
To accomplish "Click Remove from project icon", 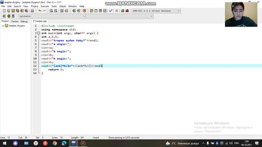I will point(78,11).
